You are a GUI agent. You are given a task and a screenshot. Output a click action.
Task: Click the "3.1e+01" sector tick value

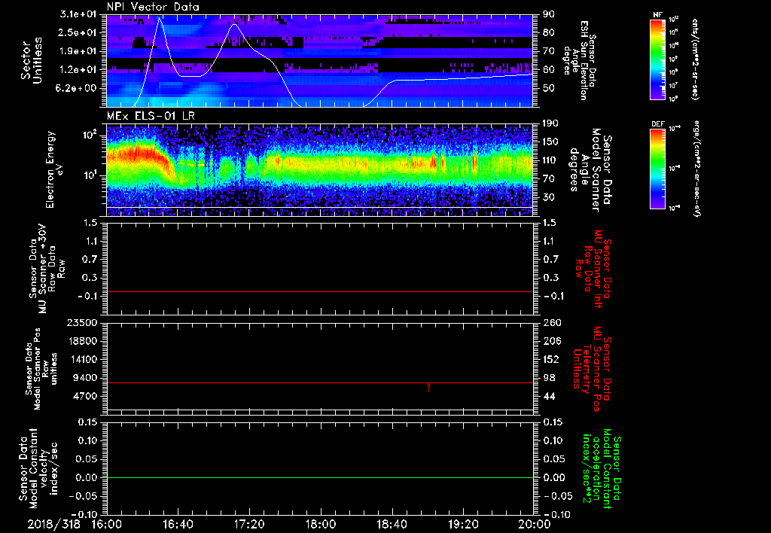tap(78, 14)
